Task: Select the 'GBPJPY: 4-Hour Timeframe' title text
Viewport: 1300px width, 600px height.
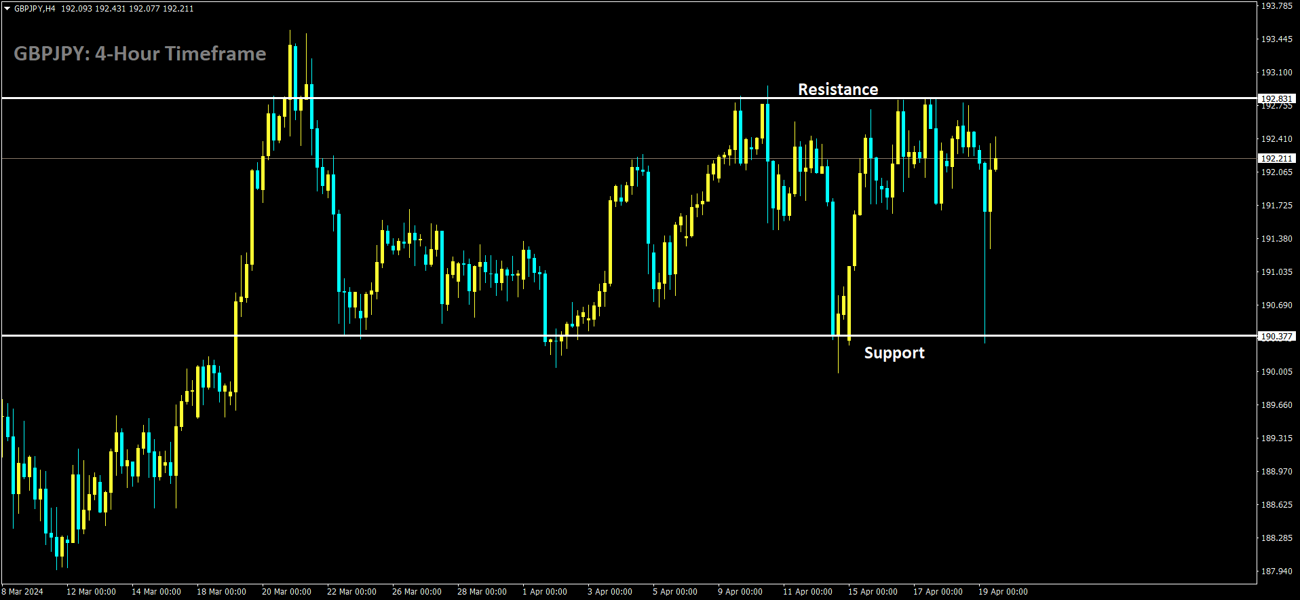Action: tap(140, 54)
